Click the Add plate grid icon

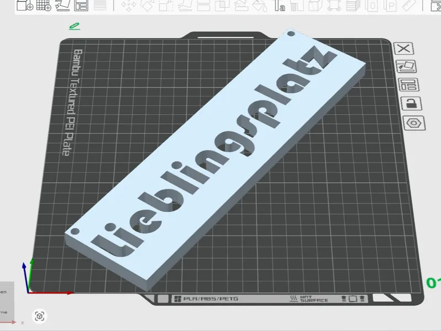pos(44,5)
